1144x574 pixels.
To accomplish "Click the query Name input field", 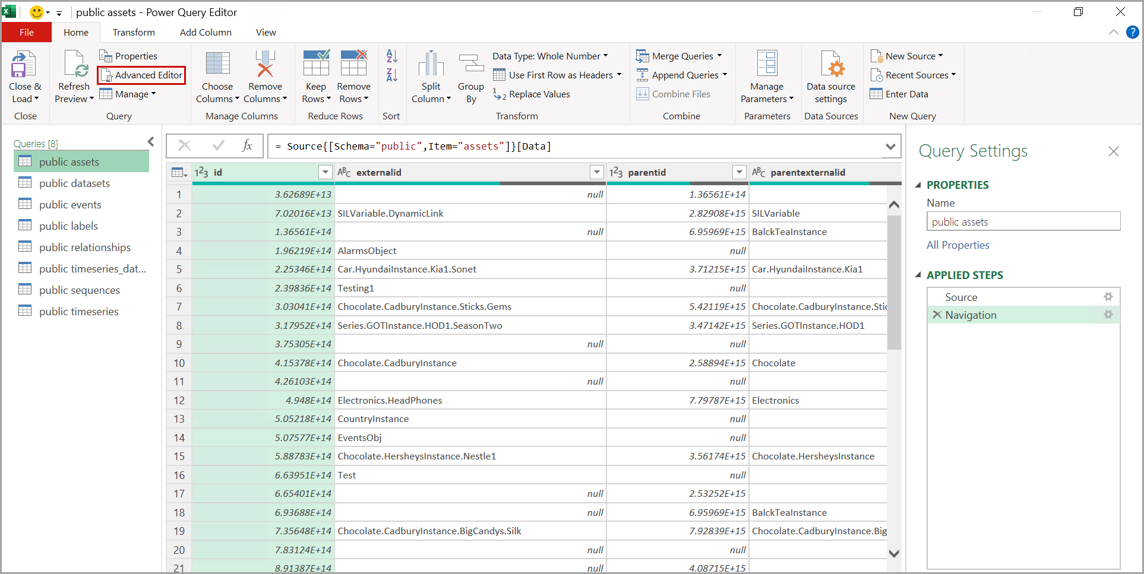I will [1023, 222].
